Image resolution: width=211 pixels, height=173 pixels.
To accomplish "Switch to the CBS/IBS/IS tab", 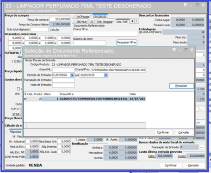I will (x=99, y=17).
